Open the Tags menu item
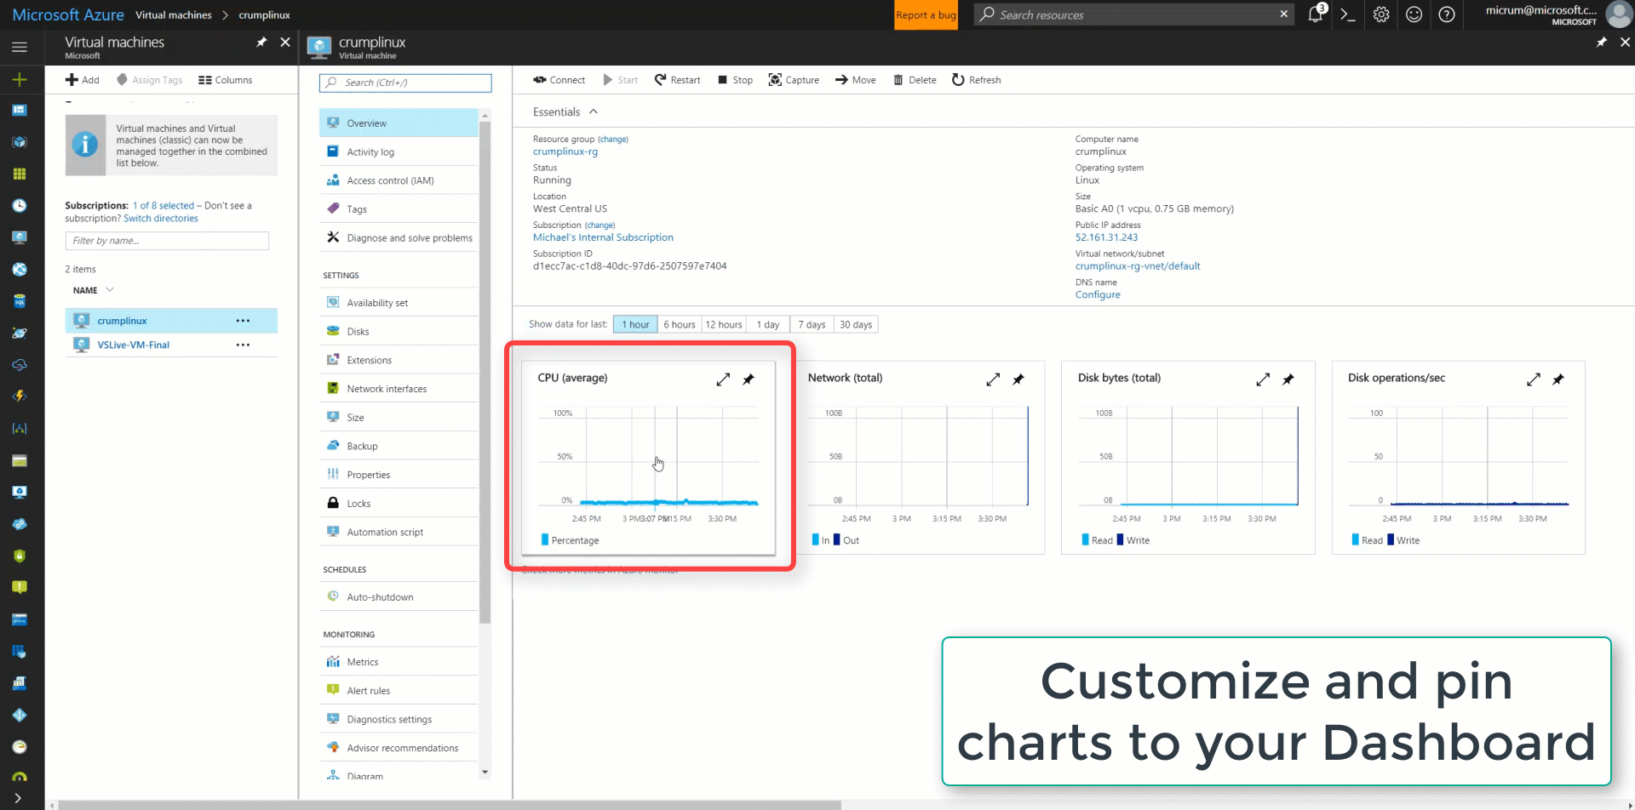This screenshot has height=810, width=1635. 399,209
